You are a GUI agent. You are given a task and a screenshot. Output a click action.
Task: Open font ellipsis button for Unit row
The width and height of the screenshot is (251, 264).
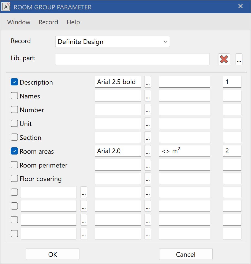[148, 123]
